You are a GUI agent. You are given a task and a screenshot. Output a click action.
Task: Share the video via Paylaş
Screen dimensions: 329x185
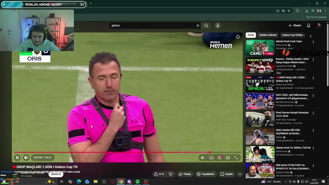[x=185, y=174]
